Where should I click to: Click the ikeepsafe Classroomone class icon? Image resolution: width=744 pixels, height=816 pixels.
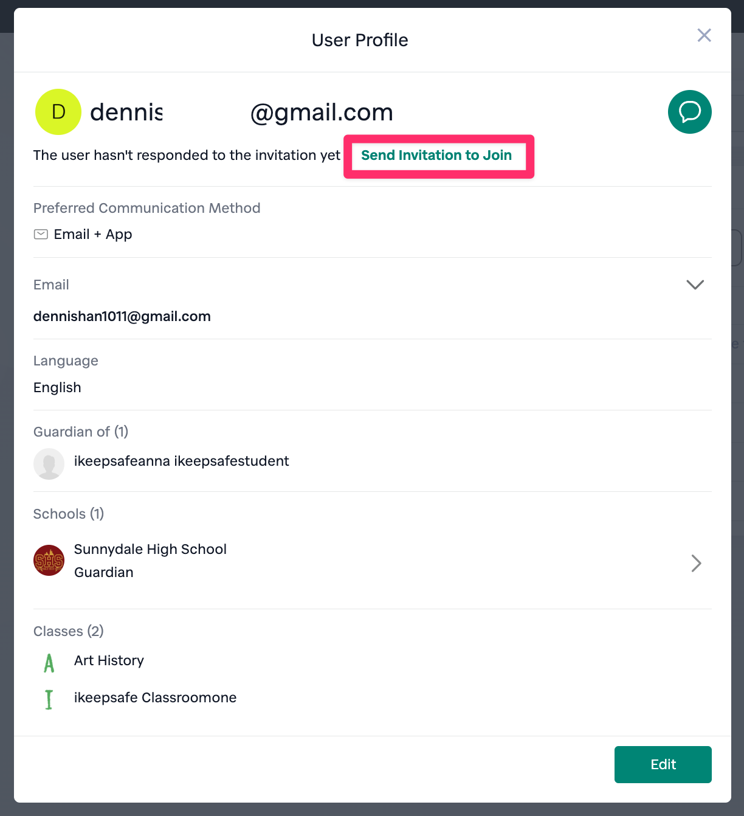point(49,699)
